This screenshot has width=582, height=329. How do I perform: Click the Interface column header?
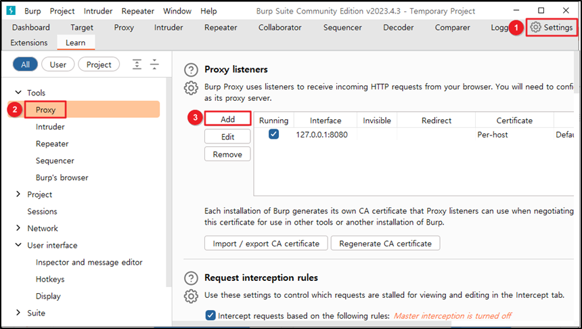coord(326,120)
